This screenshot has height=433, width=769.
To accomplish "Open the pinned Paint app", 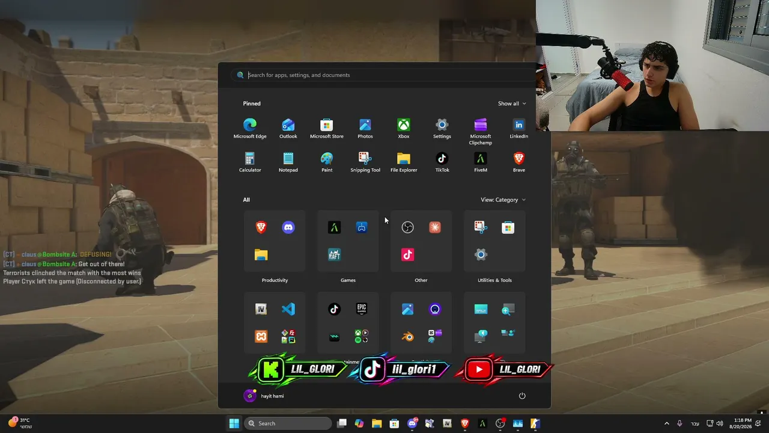I will pyautogui.click(x=327, y=162).
